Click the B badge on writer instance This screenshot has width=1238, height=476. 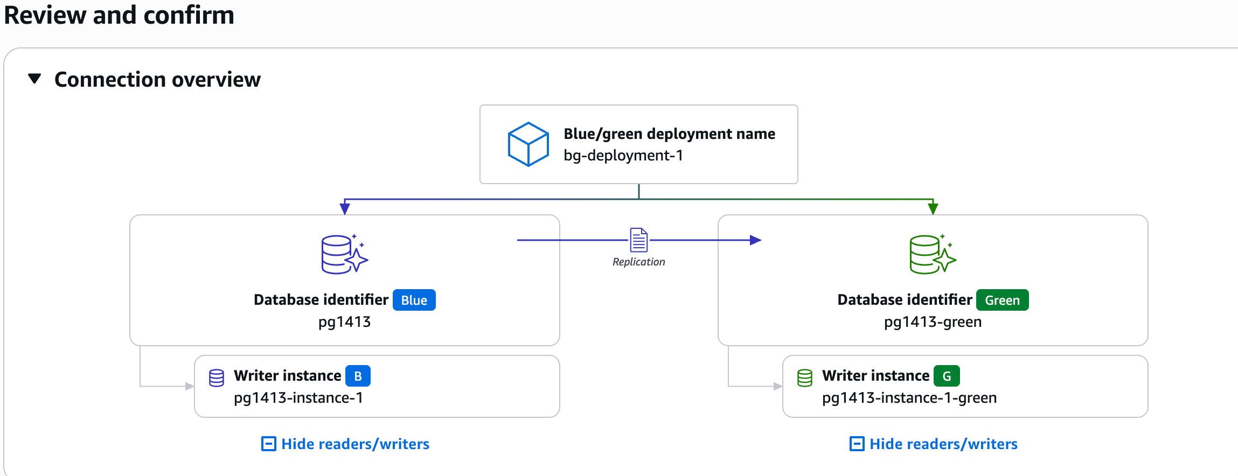tap(358, 376)
